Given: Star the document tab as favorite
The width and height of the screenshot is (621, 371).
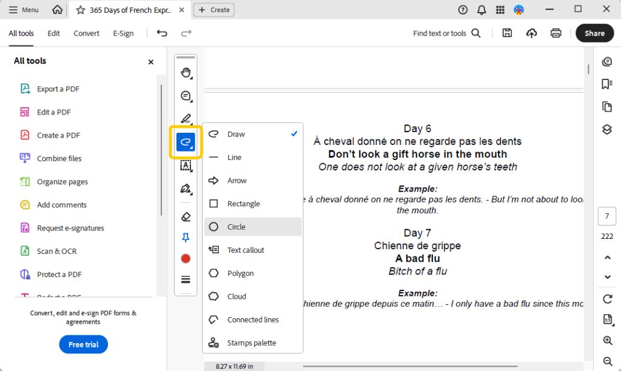Looking at the screenshot, I should pos(80,10).
